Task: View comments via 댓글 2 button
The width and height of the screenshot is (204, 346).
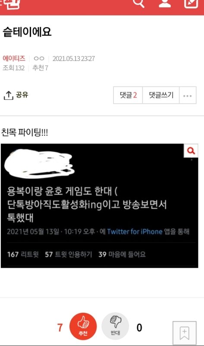Action: click(128, 95)
